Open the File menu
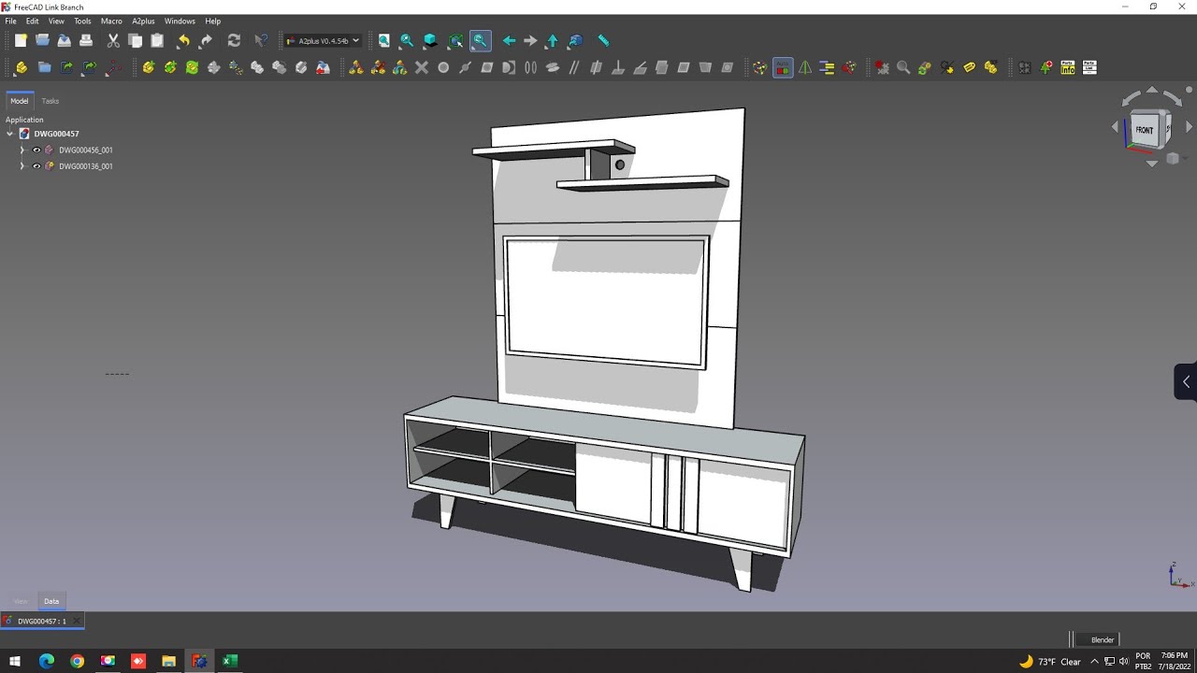 (x=10, y=21)
